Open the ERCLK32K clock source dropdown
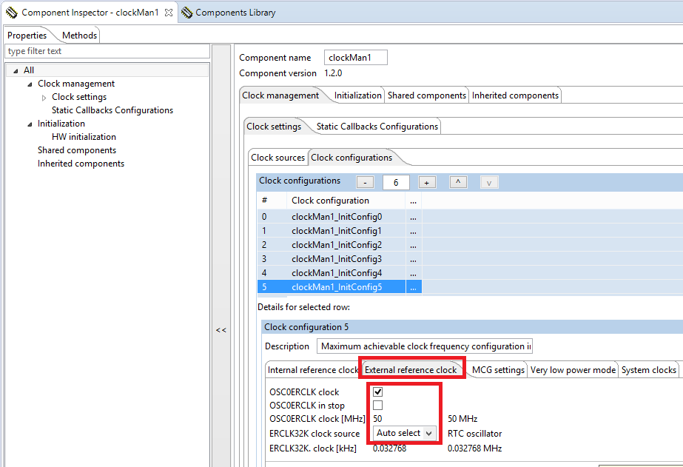Screen dimensions: 683x467 pos(404,433)
